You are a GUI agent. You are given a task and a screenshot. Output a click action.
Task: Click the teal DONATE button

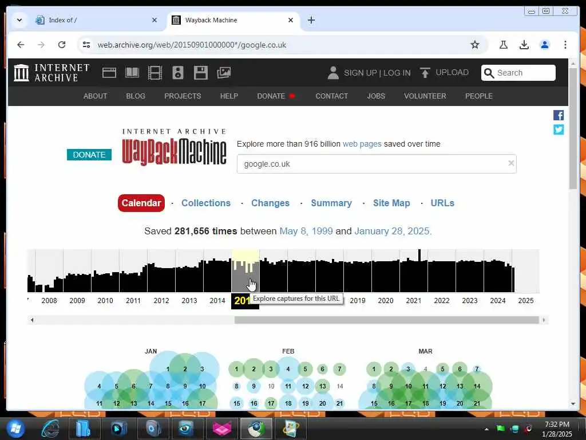coord(89,155)
